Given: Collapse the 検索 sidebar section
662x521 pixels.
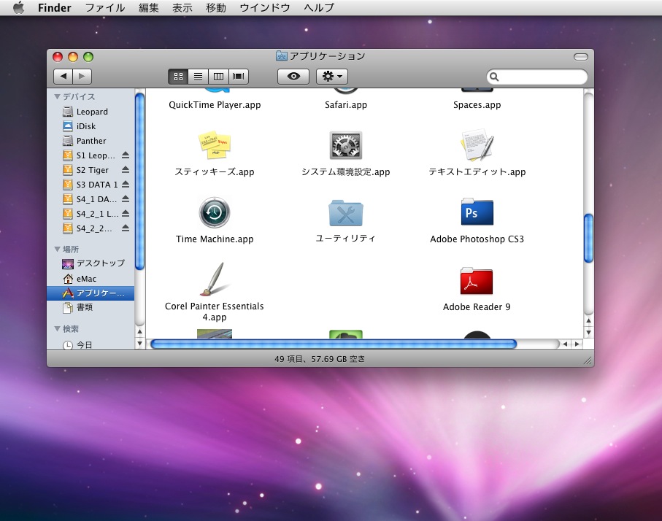Looking at the screenshot, I should click(x=57, y=328).
